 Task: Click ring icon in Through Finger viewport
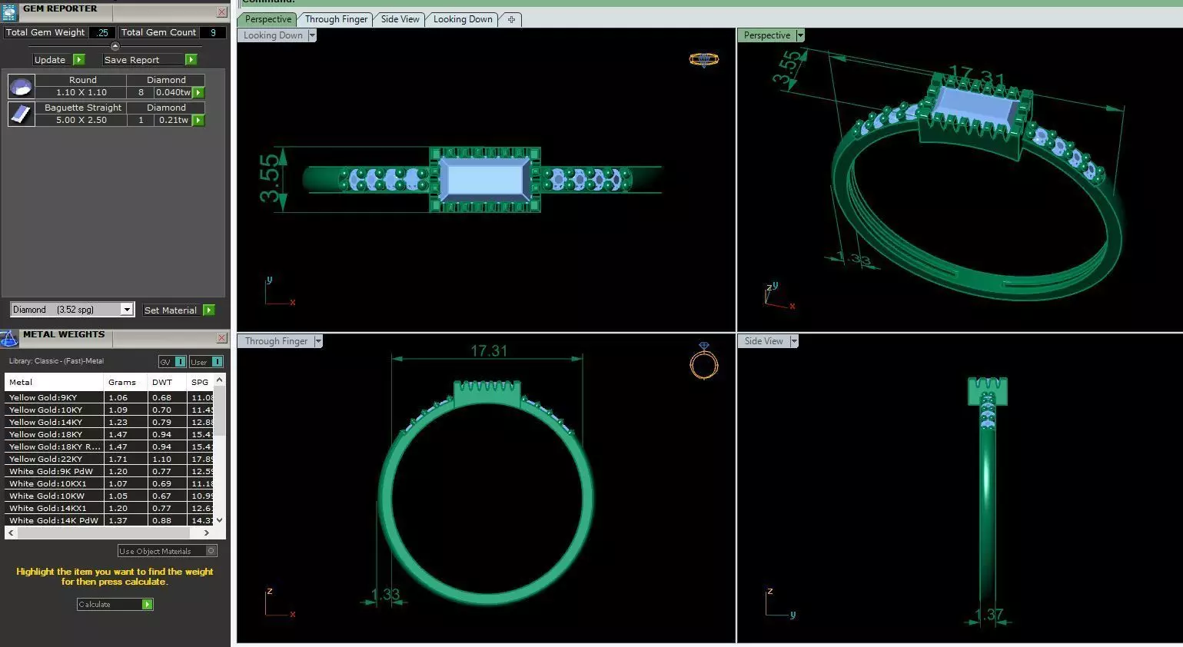click(x=703, y=361)
